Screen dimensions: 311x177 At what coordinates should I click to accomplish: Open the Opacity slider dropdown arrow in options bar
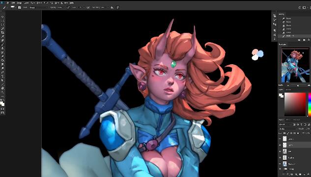click(x=64, y=7)
